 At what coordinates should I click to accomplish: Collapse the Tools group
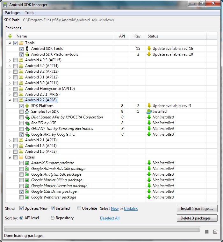(x=10, y=43)
